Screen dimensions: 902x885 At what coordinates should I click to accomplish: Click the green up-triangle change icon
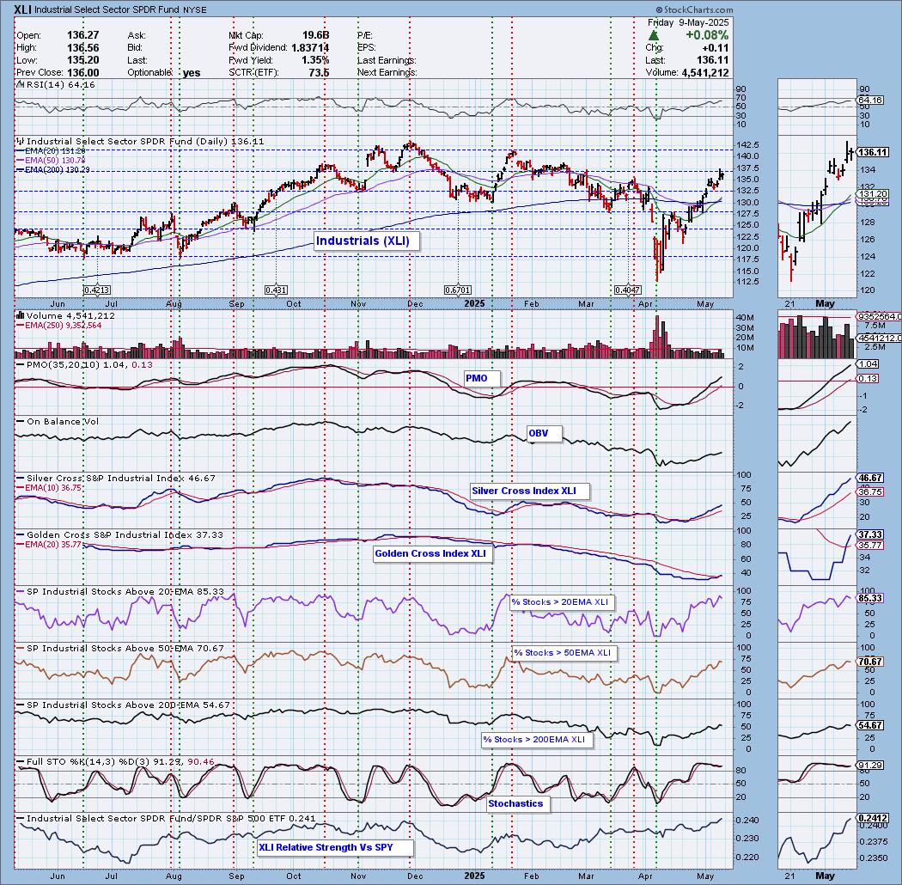[653, 36]
